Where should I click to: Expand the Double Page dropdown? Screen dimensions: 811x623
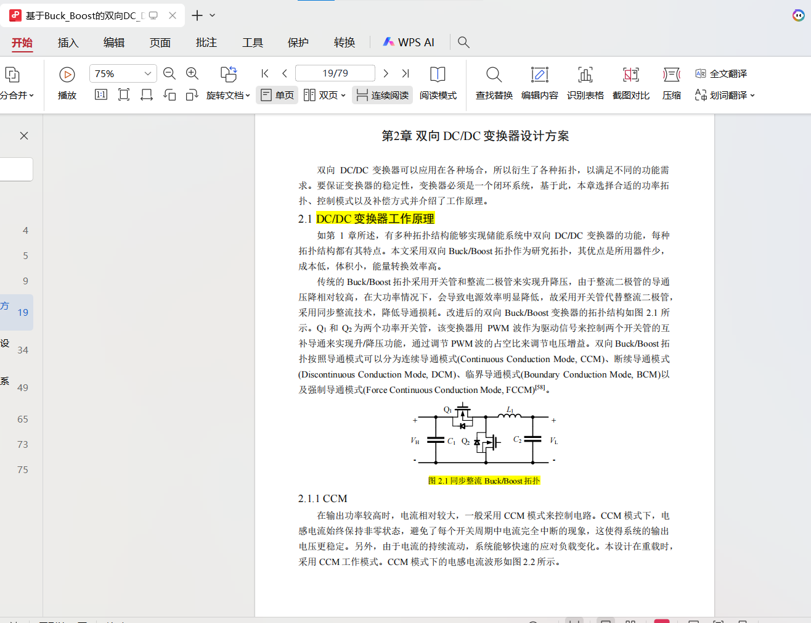(343, 96)
